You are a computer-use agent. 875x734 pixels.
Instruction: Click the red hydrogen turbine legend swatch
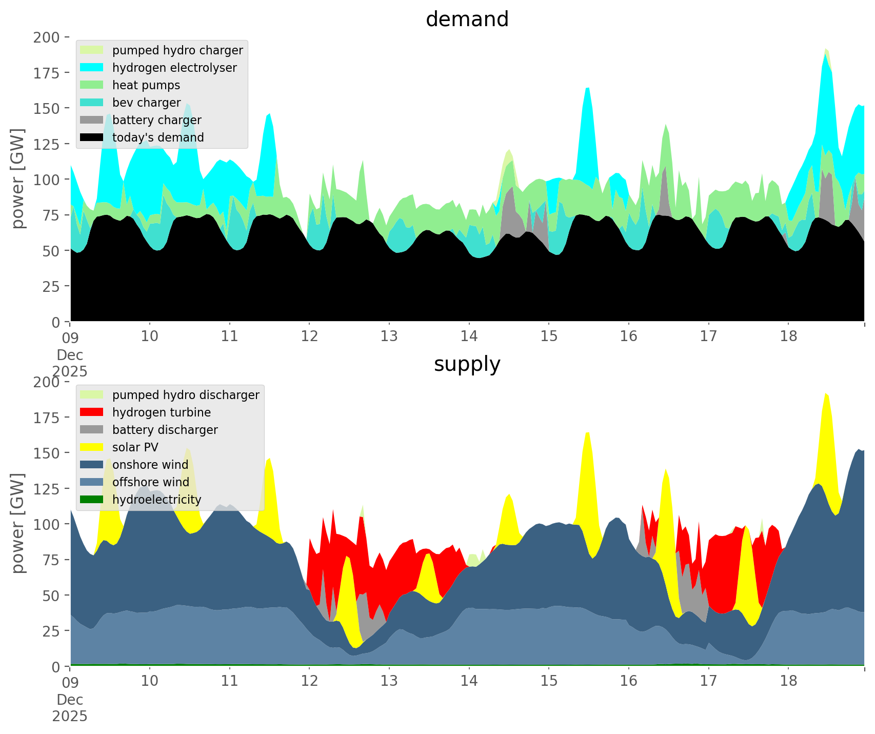point(92,412)
